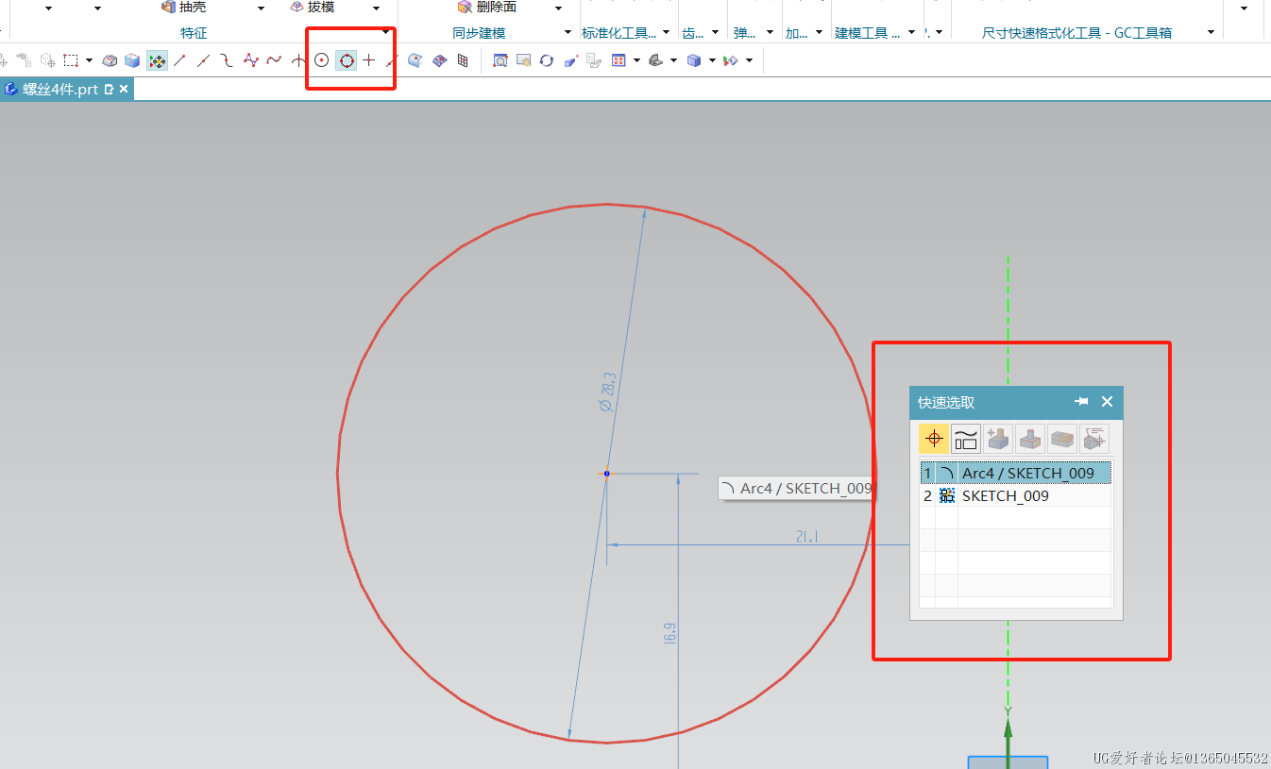The image size is (1271, 769).
Task: Click the Ø 28.3 diameter dimension
Action: click(x=608, y=392)
